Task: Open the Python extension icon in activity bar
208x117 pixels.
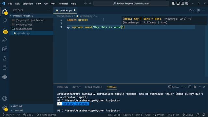Action: (x=5, y=77)
